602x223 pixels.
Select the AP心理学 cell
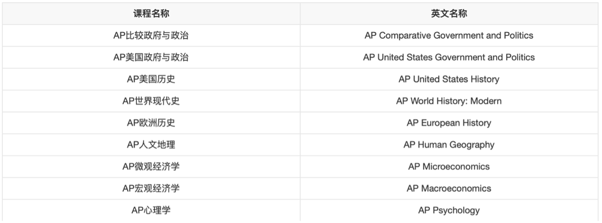(151, 210)
